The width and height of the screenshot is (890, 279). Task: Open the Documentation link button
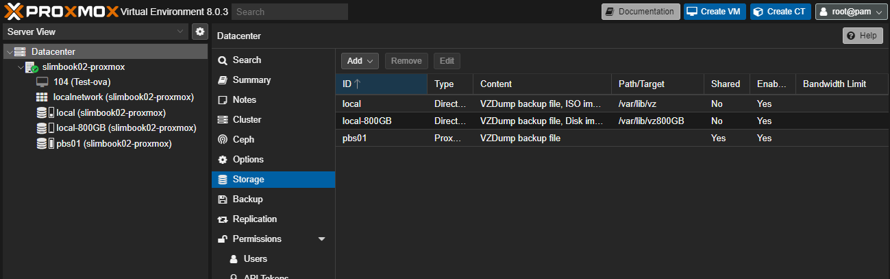[641, 12]
